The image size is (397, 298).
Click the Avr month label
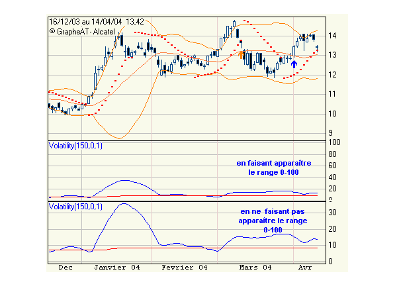(x=305, y=268)
